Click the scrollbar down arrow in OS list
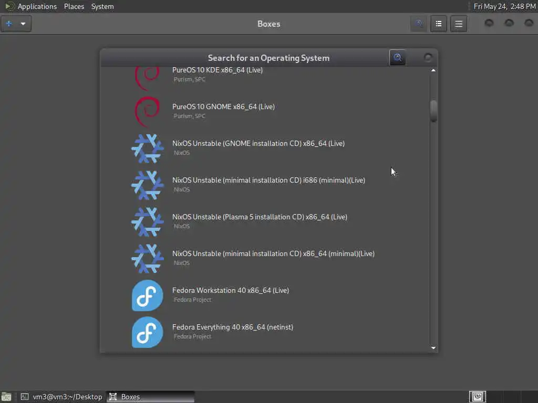 tap(433, 348)
